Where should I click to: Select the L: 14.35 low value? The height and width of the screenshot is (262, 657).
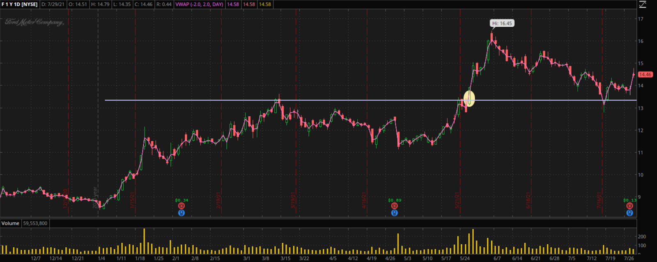tap(122, 5)
